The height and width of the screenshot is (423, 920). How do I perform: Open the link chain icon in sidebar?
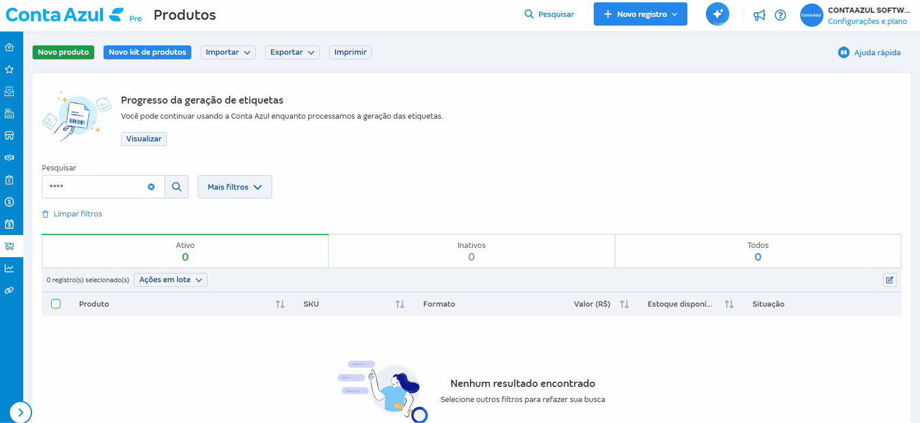pyautogui.click(x=9, y=290)
